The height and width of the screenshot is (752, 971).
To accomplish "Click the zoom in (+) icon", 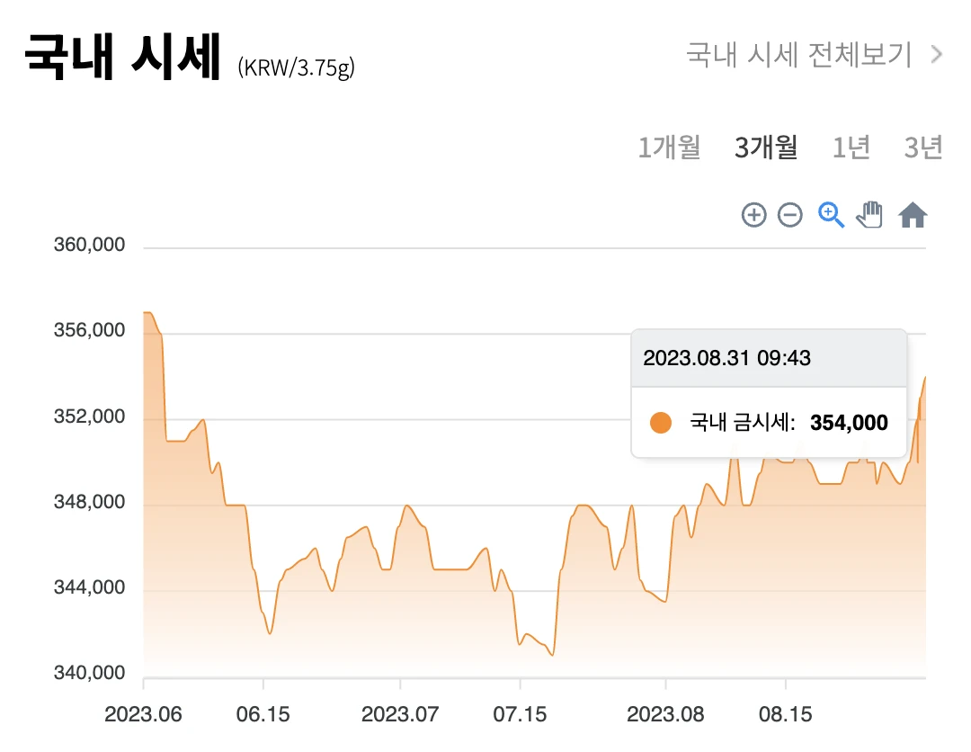I will click(753, 214).
